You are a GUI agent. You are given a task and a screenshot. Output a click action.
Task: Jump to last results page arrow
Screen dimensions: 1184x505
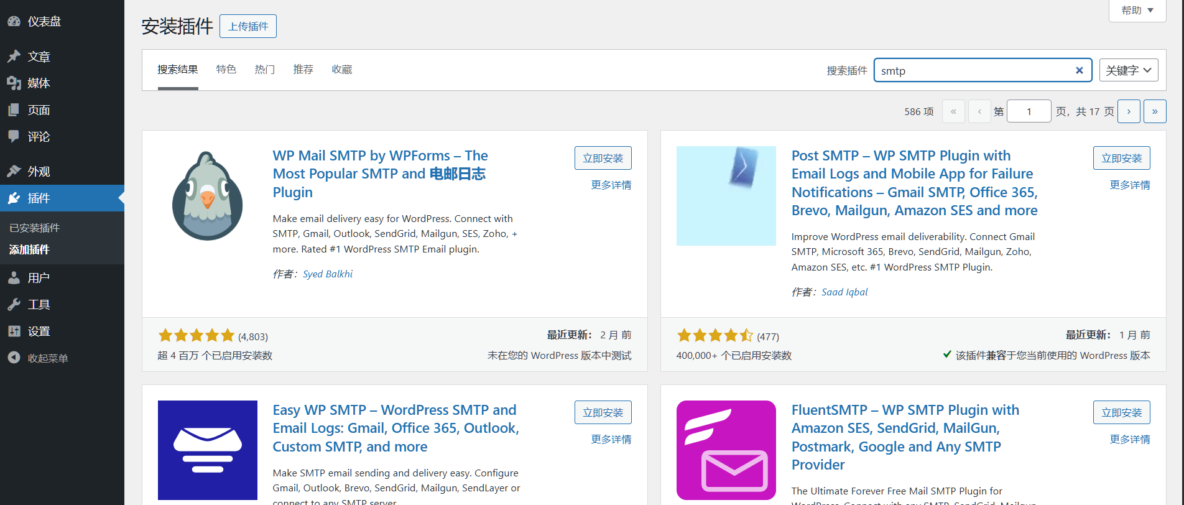point(1155,111)
